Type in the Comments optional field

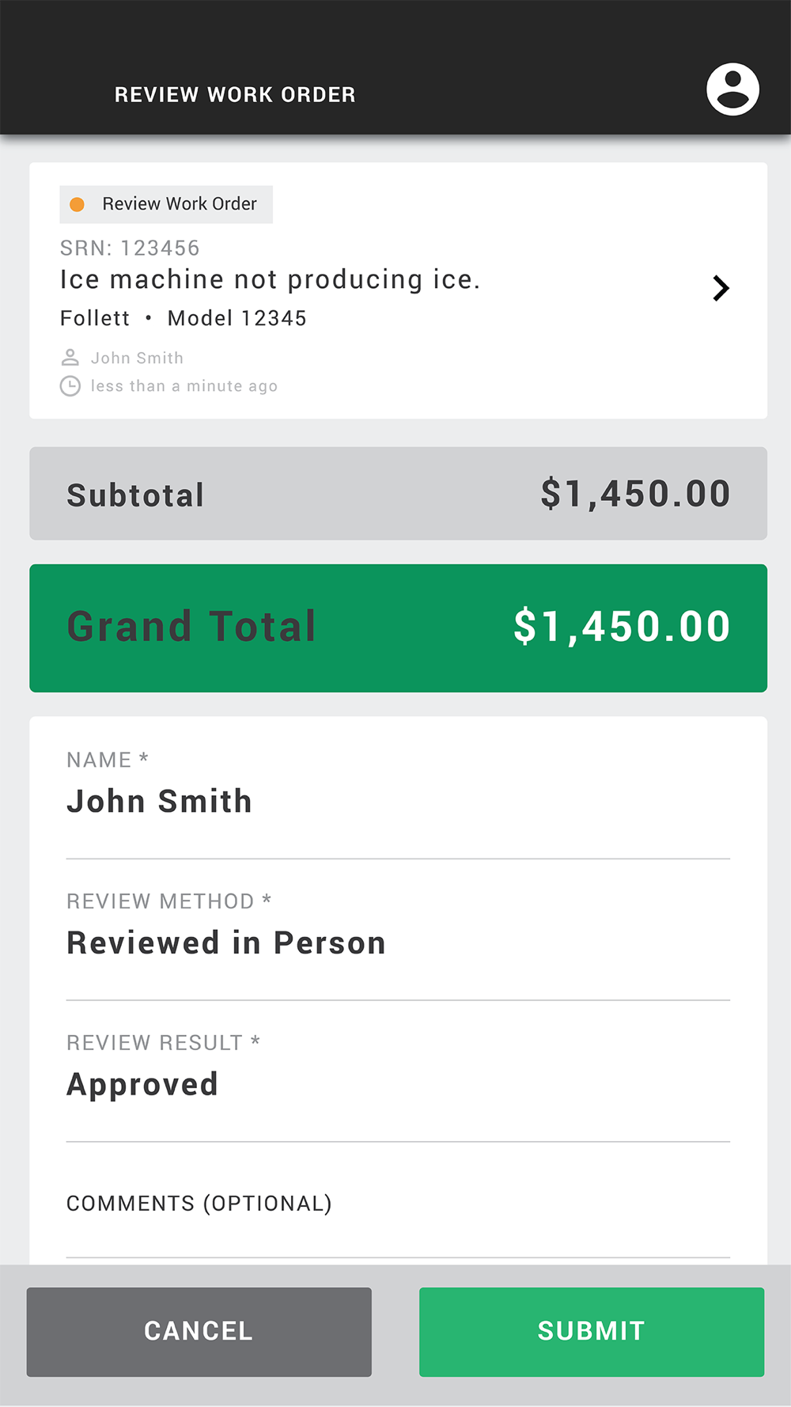pyautogui.click(x=398, y=1219)
